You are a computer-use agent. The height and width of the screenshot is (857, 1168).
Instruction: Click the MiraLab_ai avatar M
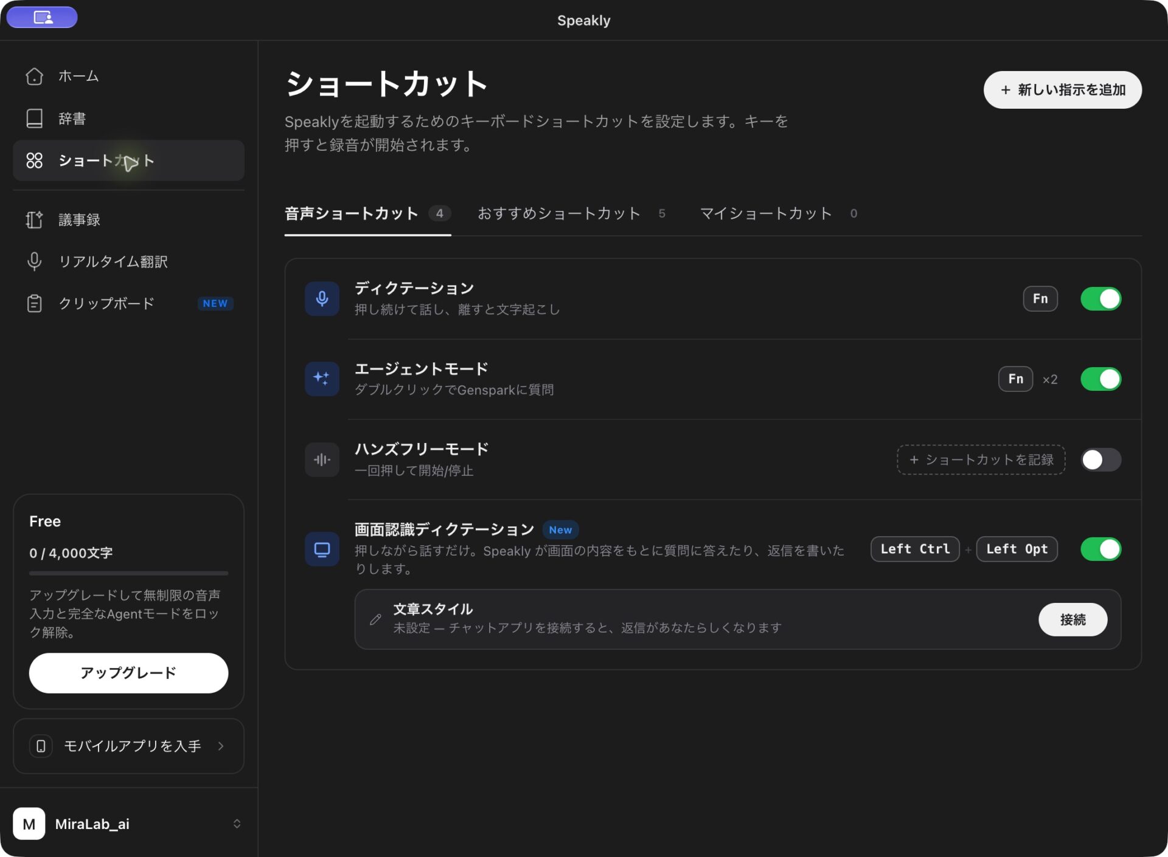[29, 824]
